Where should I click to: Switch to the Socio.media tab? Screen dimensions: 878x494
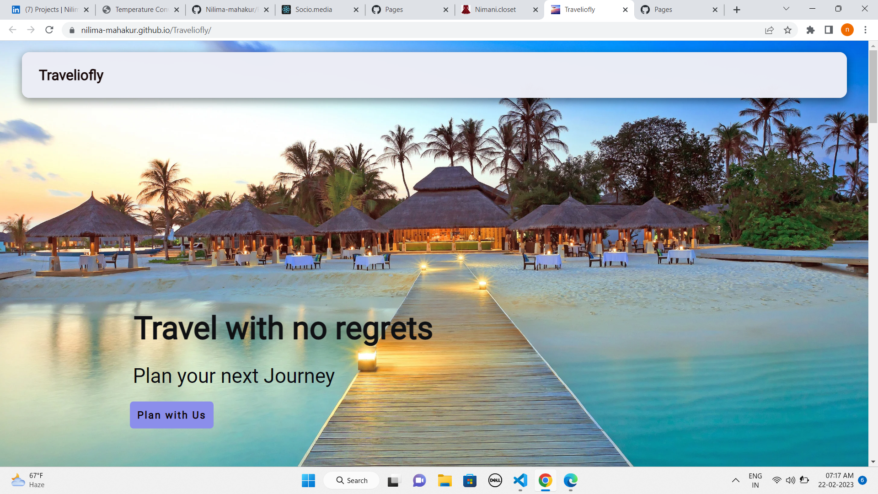[314, 10]
